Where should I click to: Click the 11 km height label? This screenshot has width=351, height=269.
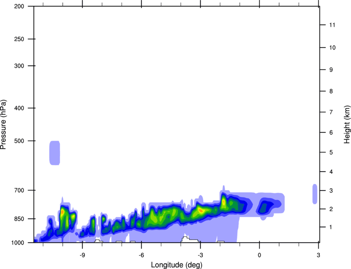[332, 25]
